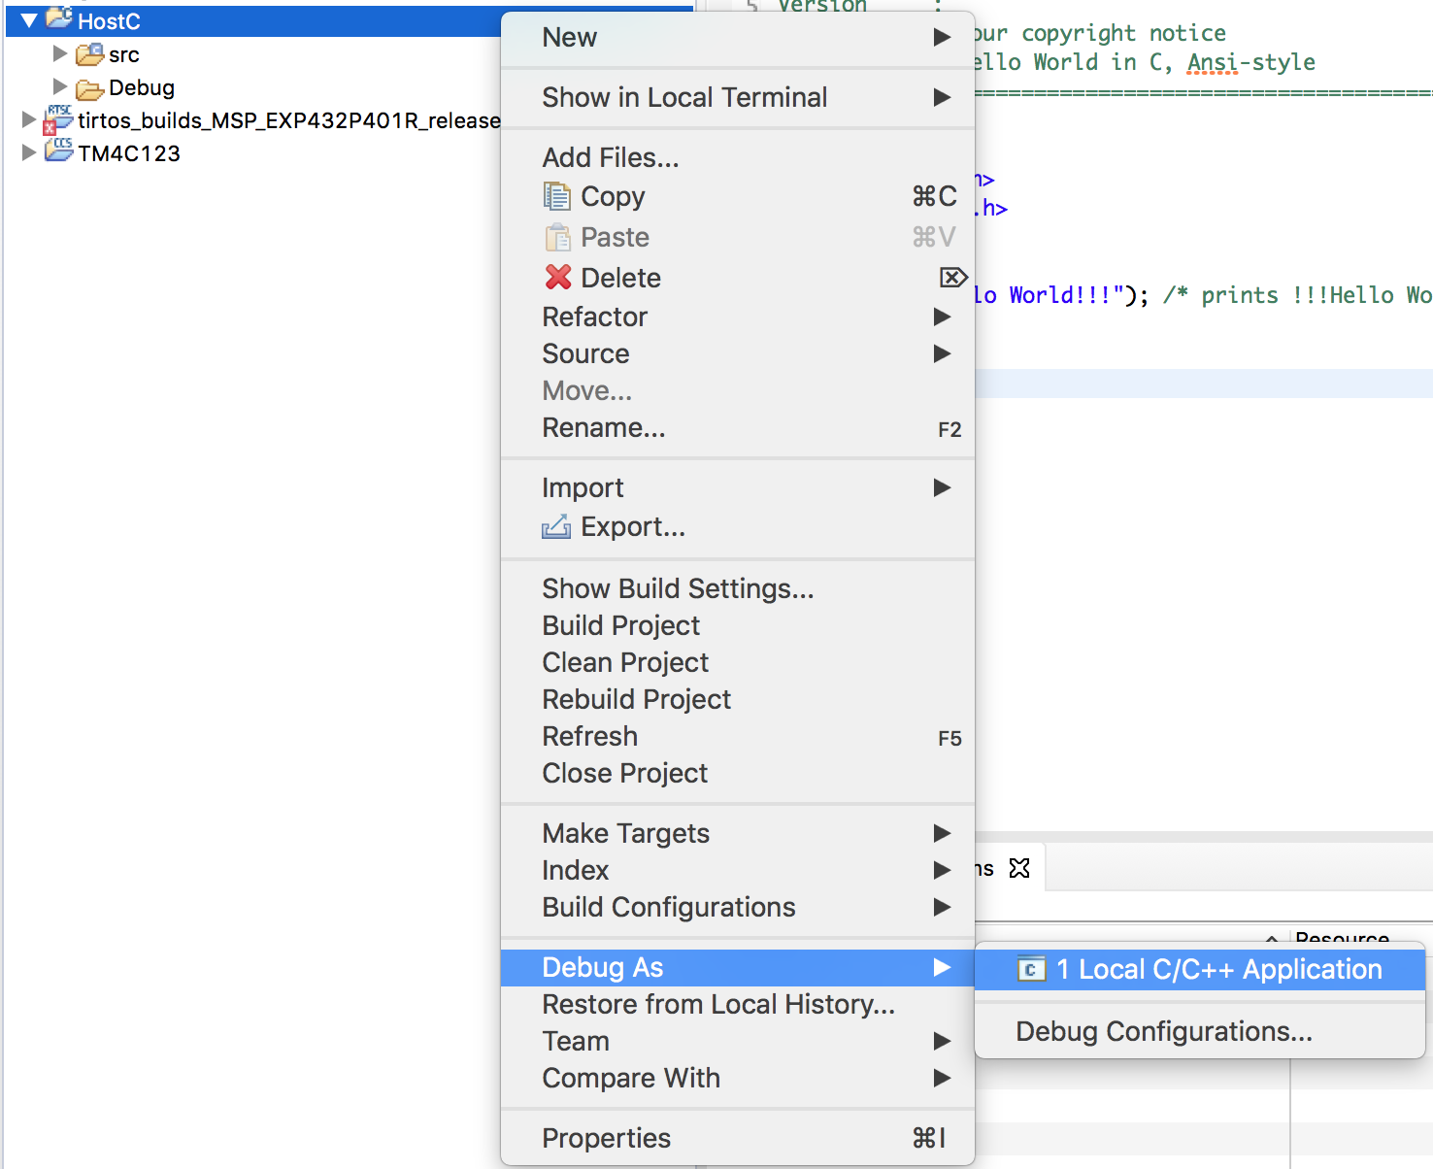
Task: Click the TM4C123 project icon
Action: click(59, 150)
